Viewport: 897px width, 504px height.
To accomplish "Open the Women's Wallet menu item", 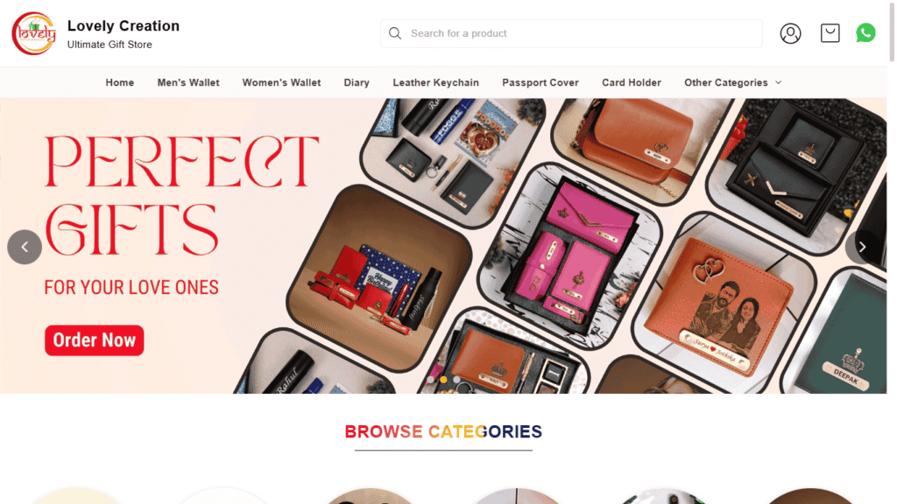I will [x=281, y=82].
